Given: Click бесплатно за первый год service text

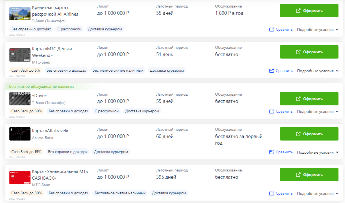Looking at the screenshot, I should point(239,140).
